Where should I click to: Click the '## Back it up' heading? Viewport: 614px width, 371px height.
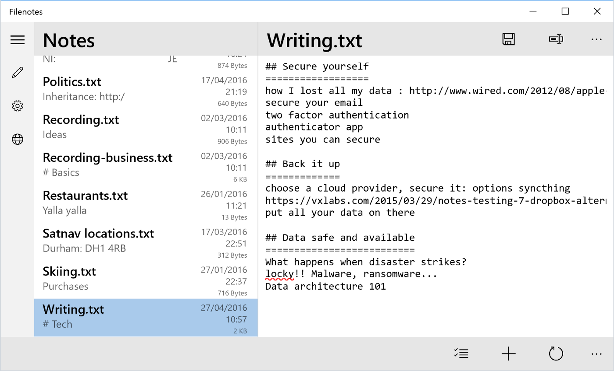[303, 164]
